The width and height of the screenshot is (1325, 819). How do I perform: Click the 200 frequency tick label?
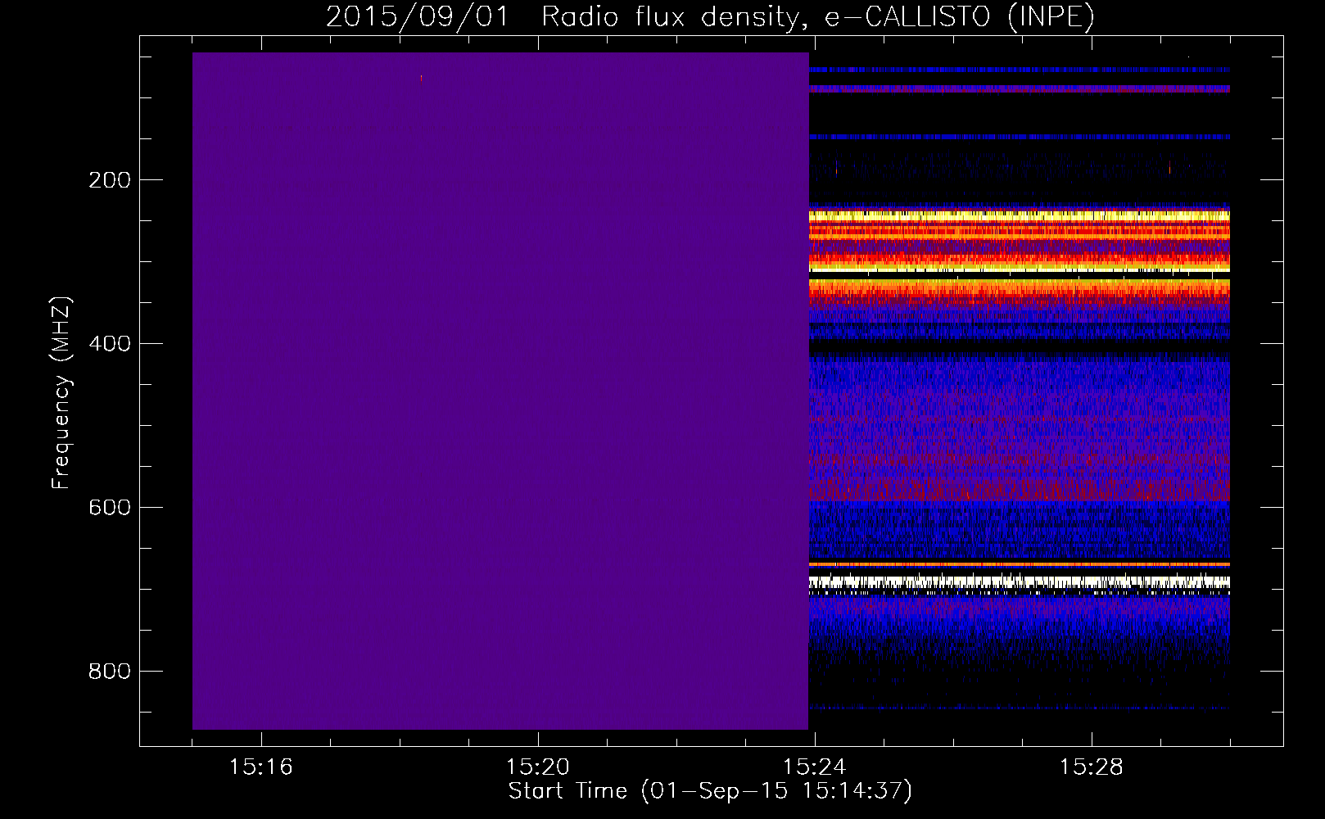tap(110, 180)
